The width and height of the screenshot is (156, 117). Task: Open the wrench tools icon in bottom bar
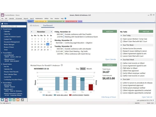(x=22, y=100)
